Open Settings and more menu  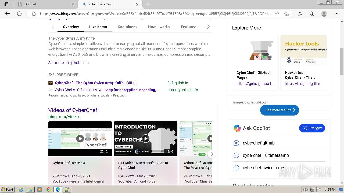pos(336,14)
